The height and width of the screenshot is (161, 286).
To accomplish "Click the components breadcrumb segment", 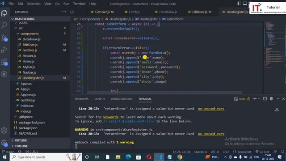I will pos(91,19).
